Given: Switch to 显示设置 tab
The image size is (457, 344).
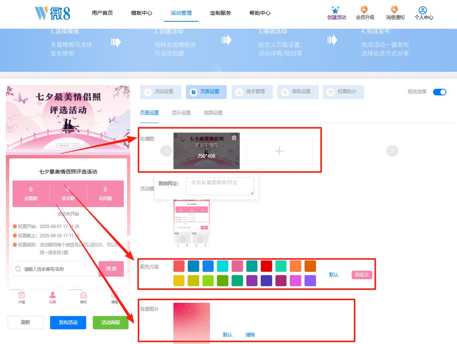Looking at the screenshot, I should click(181, 113).
